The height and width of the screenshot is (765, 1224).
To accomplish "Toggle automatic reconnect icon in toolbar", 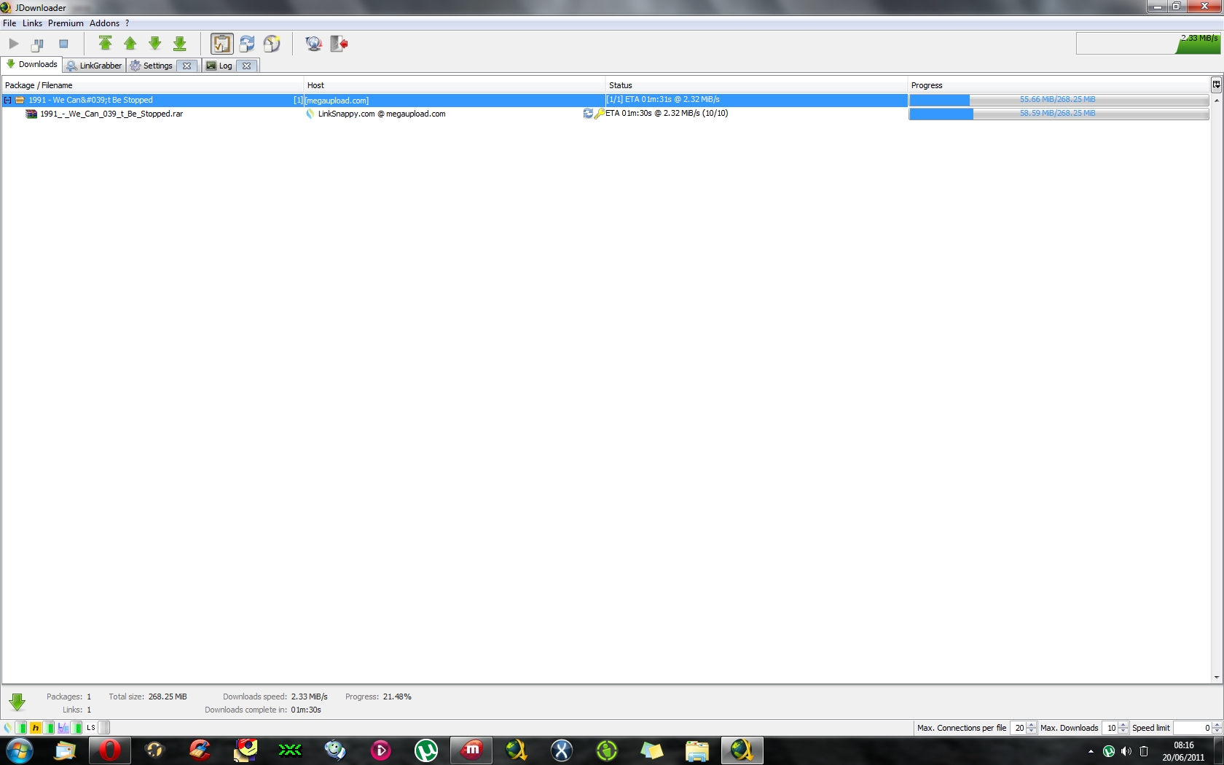I will coord(247,44).
